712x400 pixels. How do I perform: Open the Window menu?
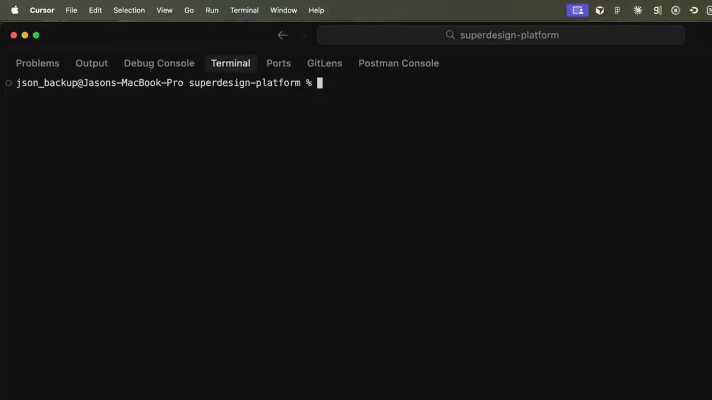point(284,10)
